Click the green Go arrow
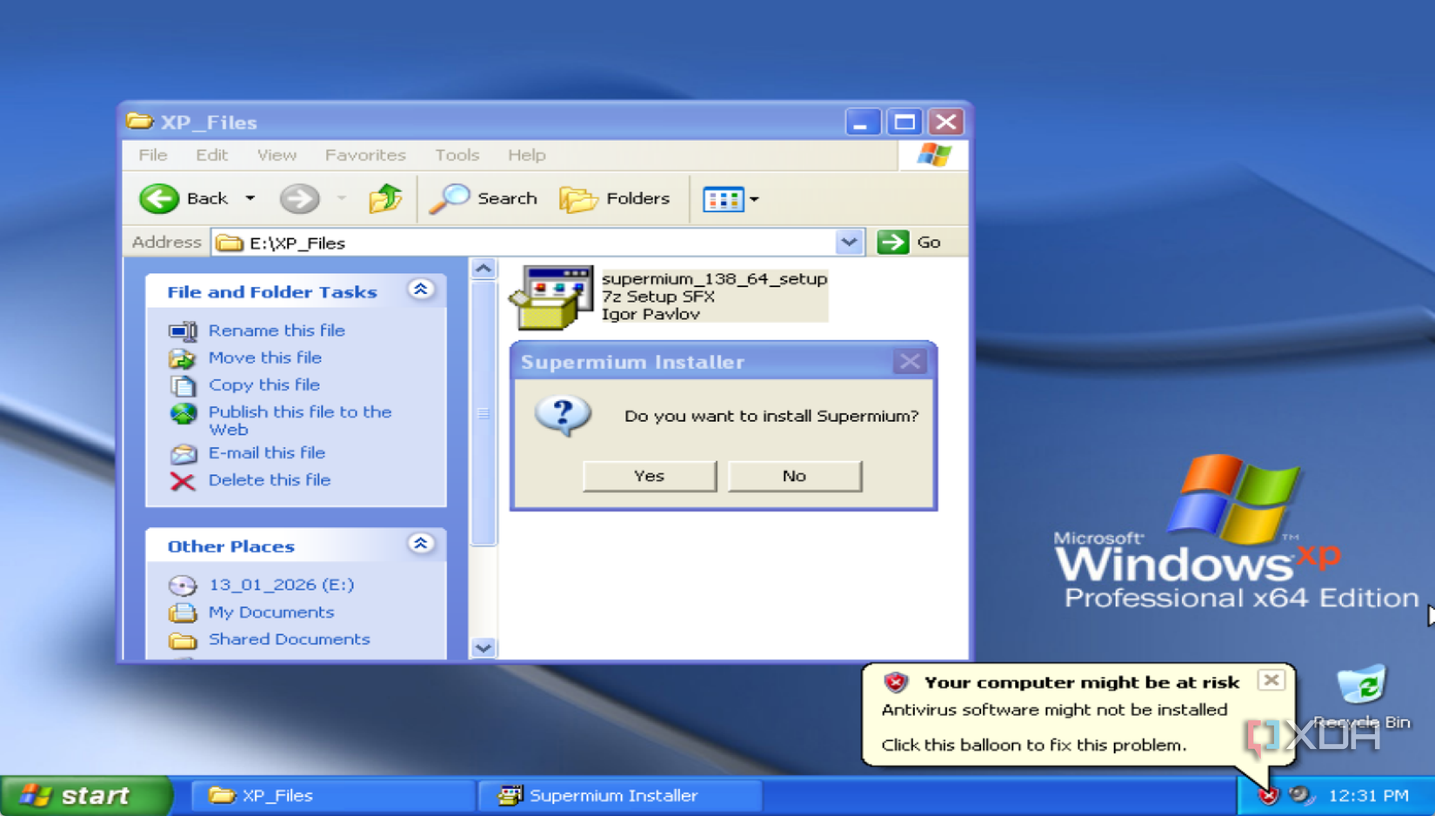This screenshot has height=816, width=1435. [891, 242]
